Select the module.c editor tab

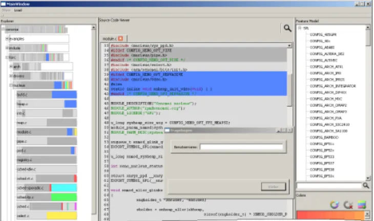[x=110, y=38]
